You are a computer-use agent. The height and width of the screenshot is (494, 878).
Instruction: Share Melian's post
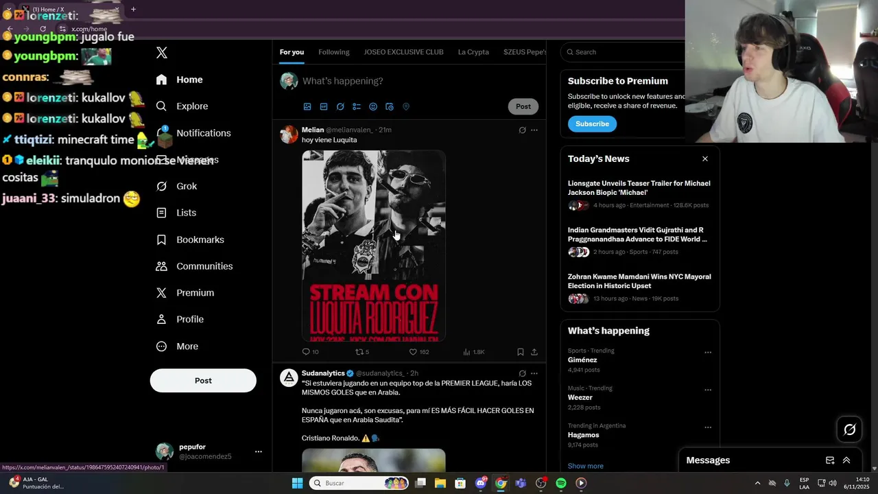(x=534, y=352)
